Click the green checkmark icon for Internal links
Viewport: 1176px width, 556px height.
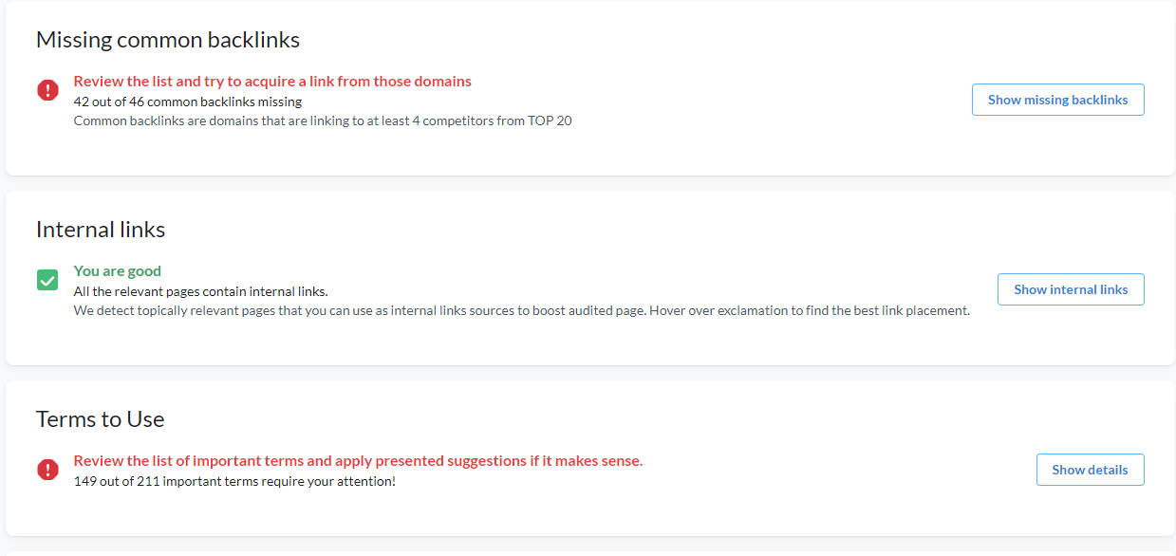click(x=47, y=280)
